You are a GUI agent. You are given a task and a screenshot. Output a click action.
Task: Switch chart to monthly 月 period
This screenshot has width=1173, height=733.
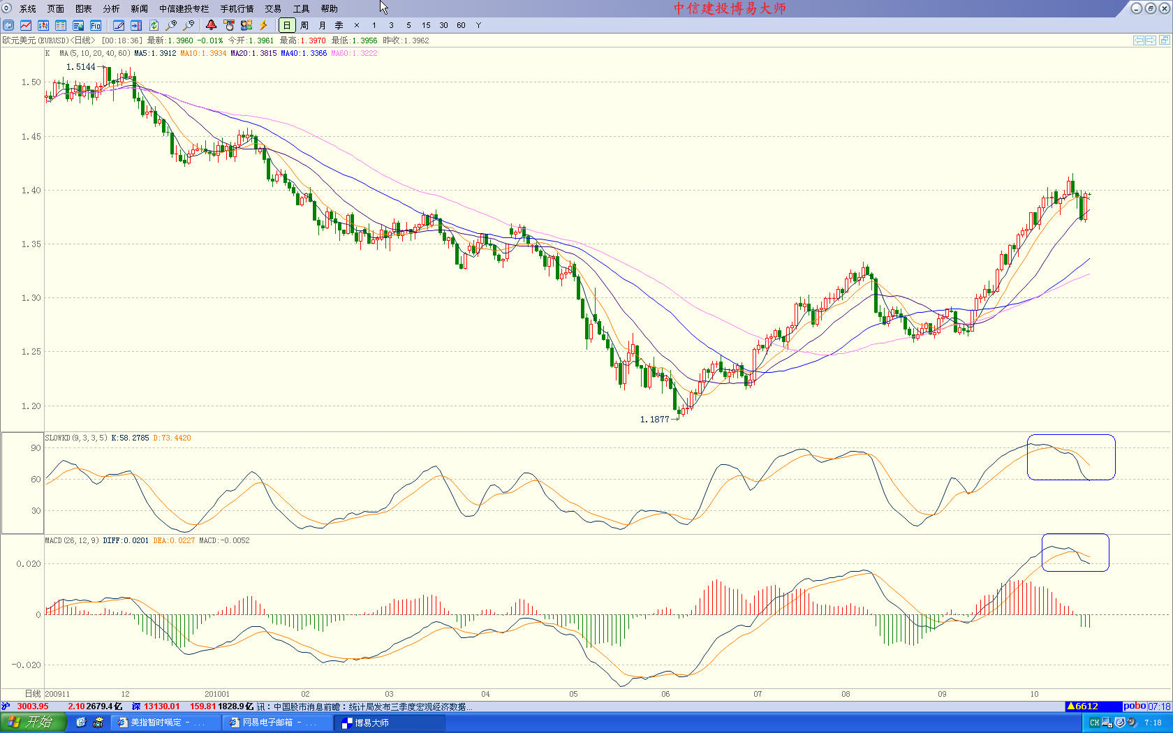pyautogui.click(x=322, y=25)
